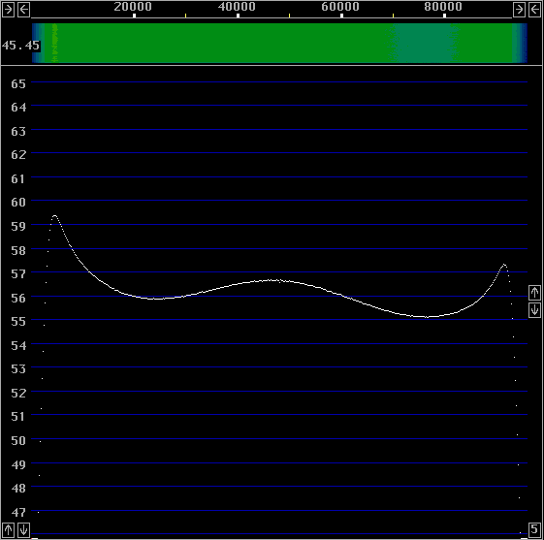Screen dimensions: 544x540
Task: Click the left-arrow icon at far top-right
Action: click(534, 10)
